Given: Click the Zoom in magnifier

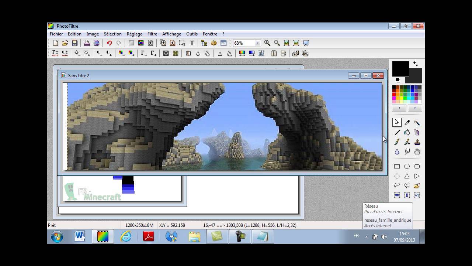Looking at the screenshot, I should point(267,43).
